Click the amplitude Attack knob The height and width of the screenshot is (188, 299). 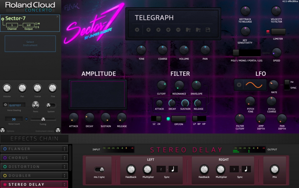73,118
